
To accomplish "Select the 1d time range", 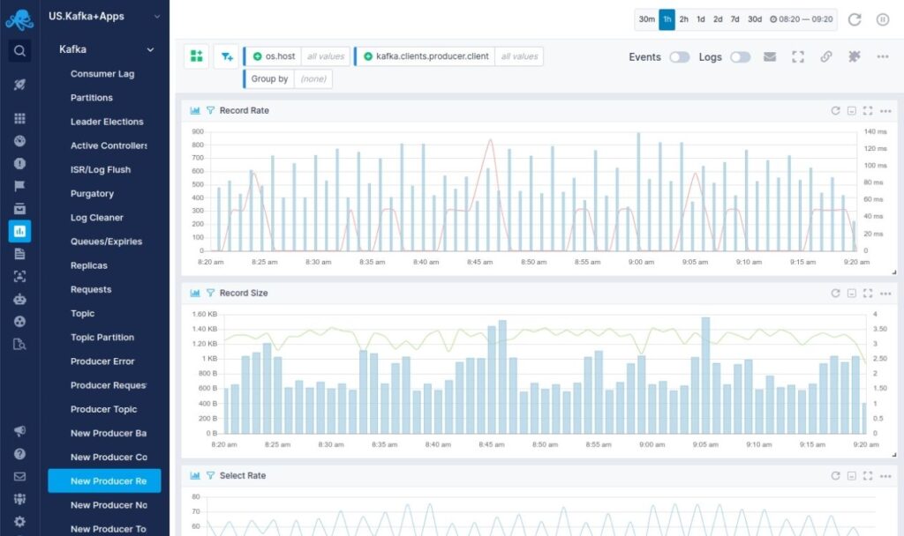I will point(700,19).
